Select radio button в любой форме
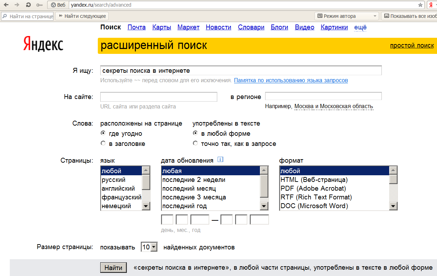 [x=195, y=133]
